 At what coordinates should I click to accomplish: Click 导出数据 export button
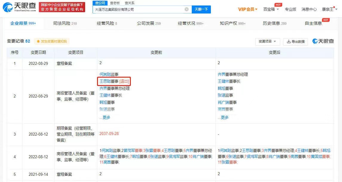[295, 41]
